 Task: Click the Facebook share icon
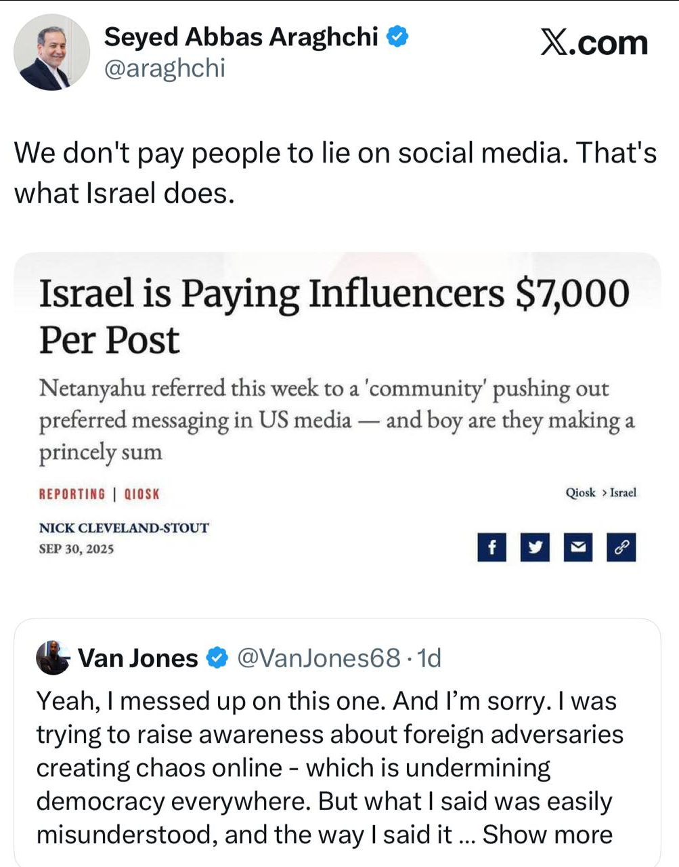click(492, 547)
